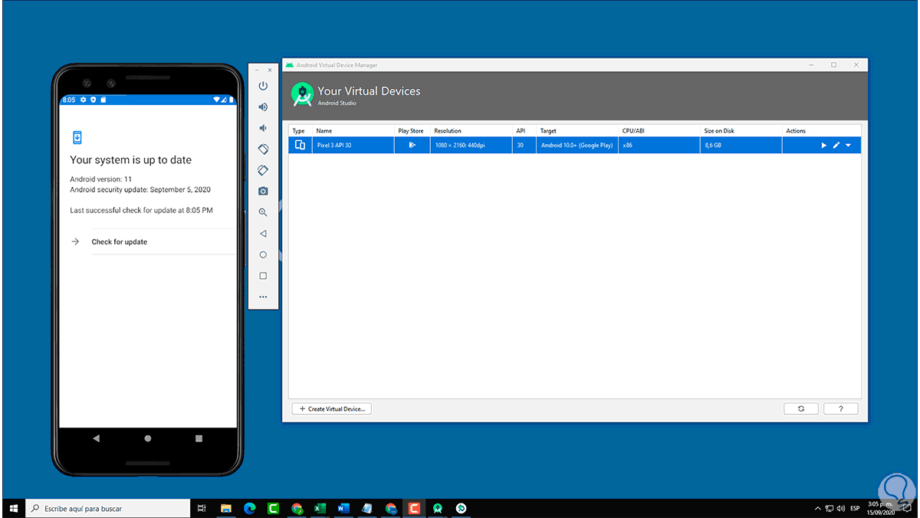Click the emulator toolbar Back triangle
The height and width of the screenshot is (518, 920).
(263, 234)
